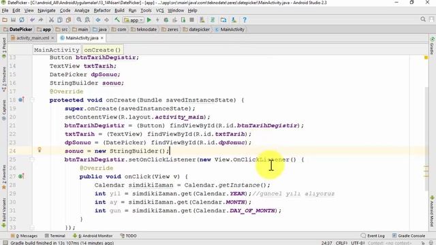Collapse the onCreate method fold marker
436x245 pixels.
[x=32, y=100]
